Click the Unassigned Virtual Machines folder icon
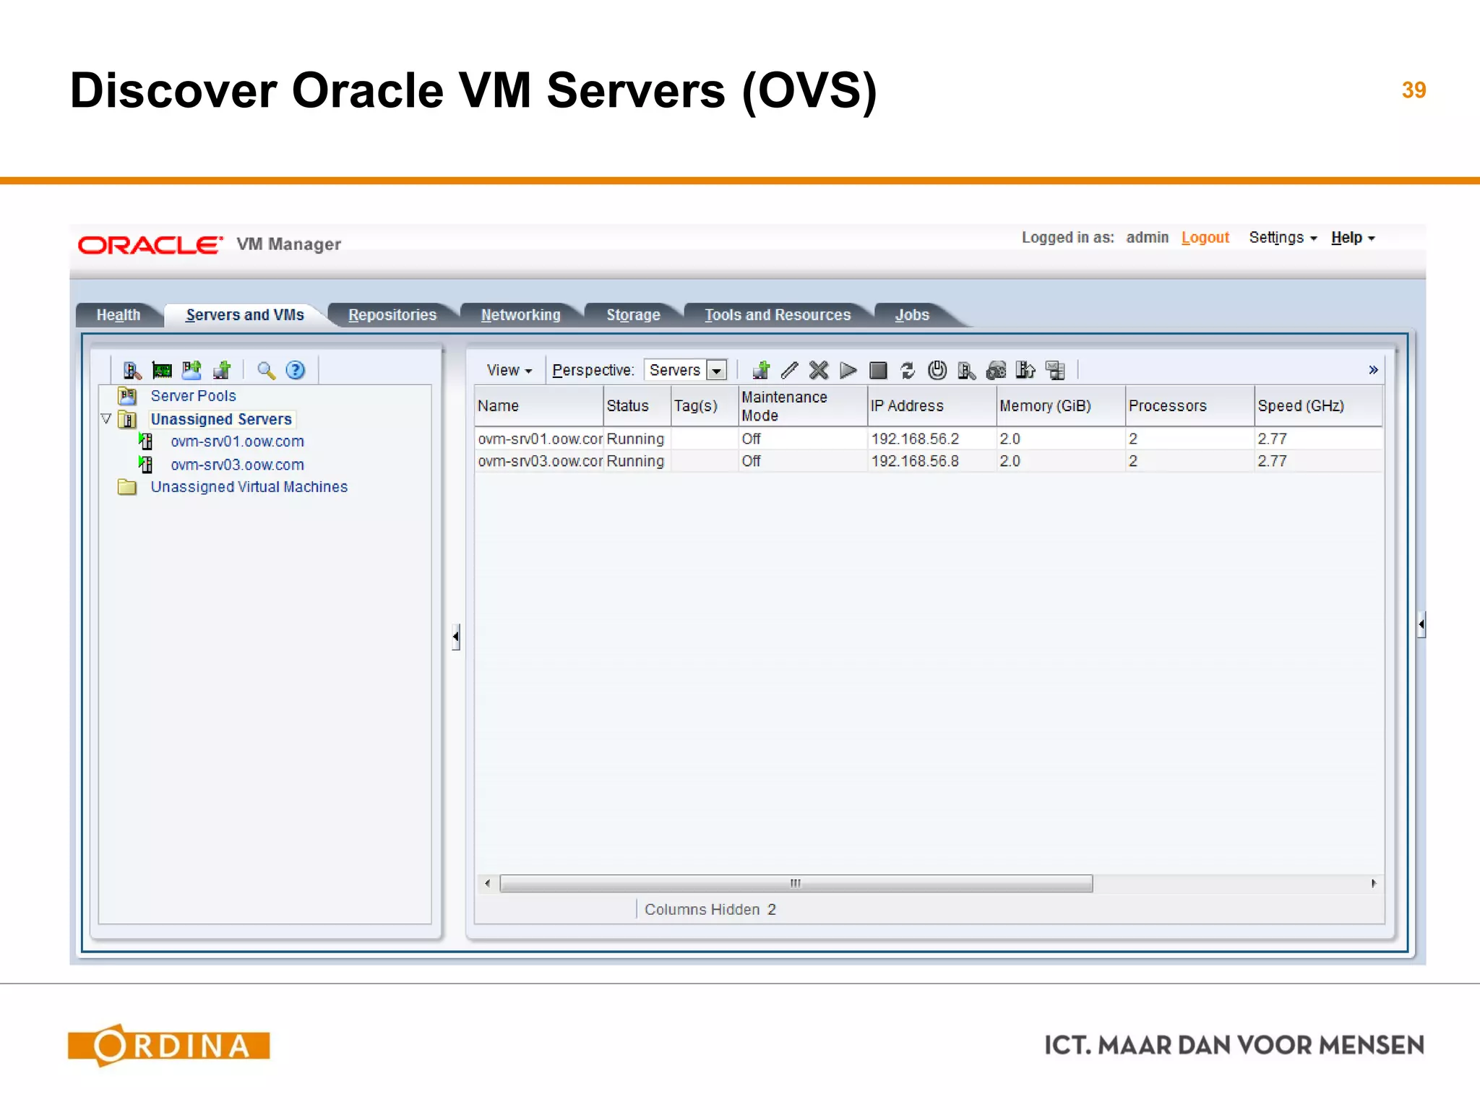This screenshot has width=1480, height=1110. pos(128,487)
